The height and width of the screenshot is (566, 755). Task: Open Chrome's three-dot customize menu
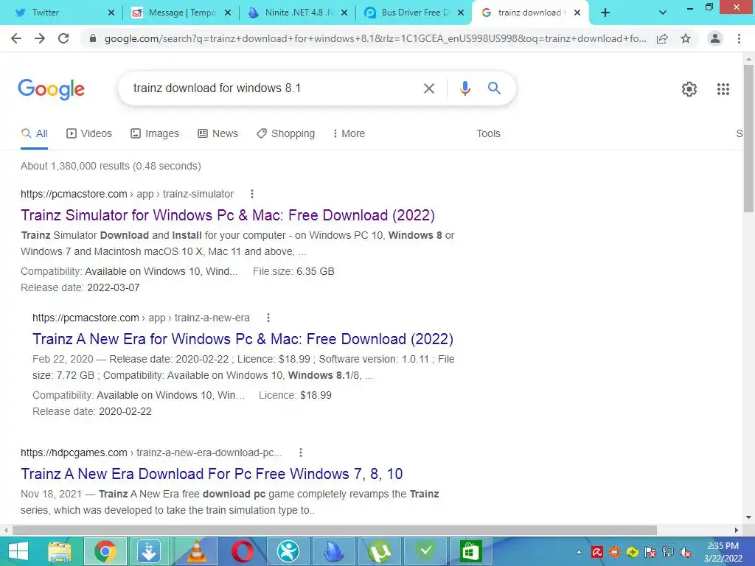pyautogui.click(x=739, y=38)
